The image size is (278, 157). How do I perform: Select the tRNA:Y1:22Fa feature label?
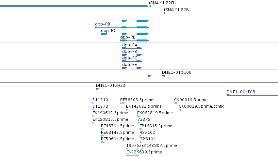177,10
